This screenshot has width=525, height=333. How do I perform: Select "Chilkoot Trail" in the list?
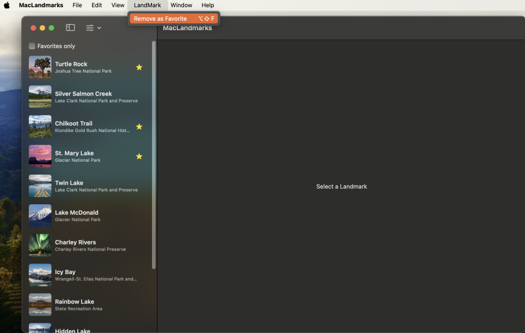73,123
